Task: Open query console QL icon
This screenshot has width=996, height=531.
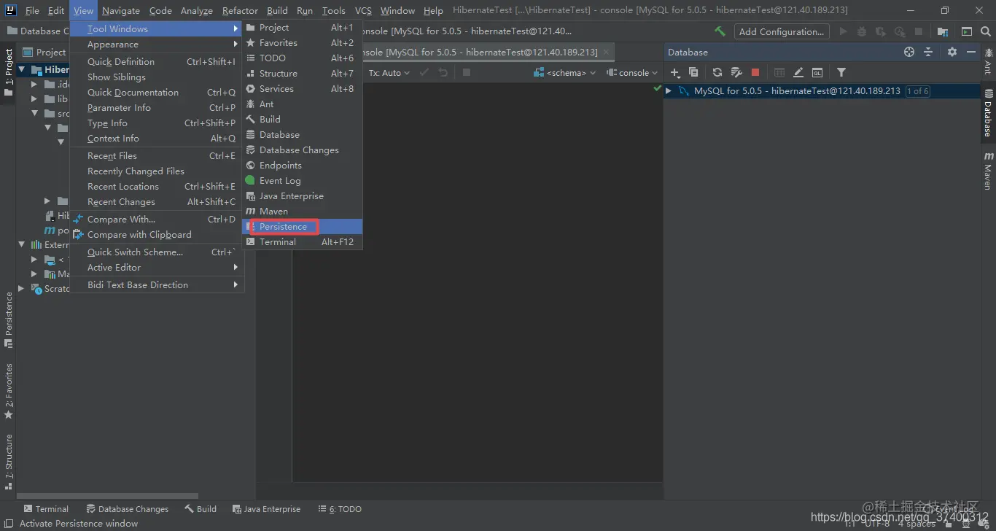Action: (x=817, y=72)
